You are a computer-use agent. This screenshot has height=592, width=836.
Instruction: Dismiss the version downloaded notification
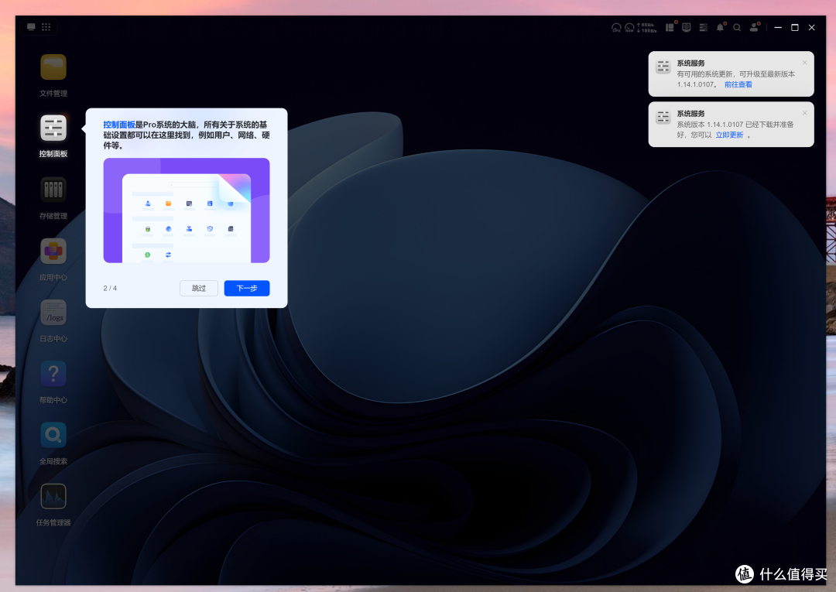804,113
